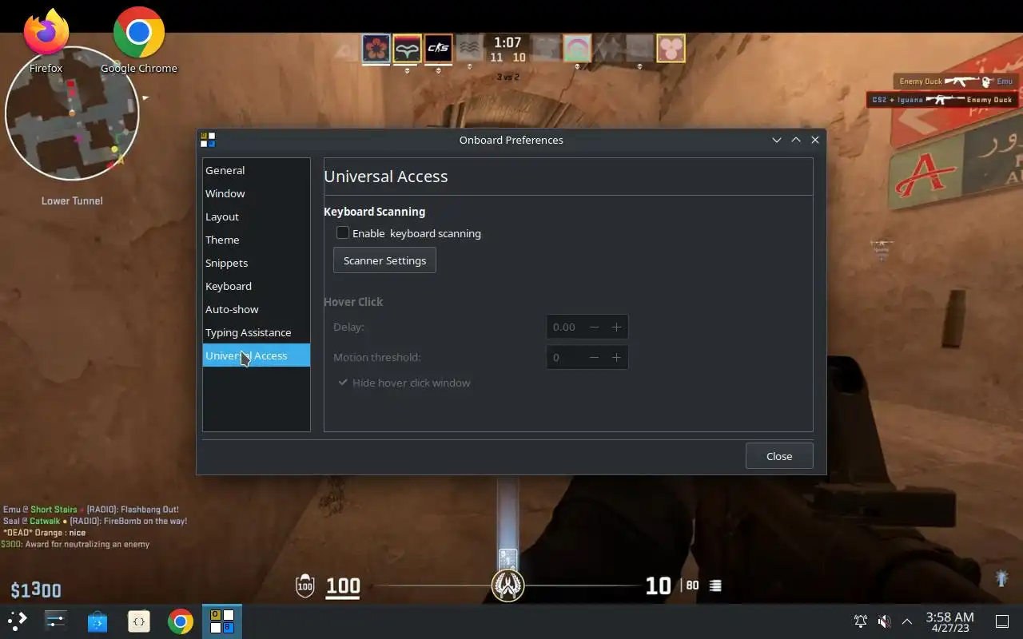Open the application launcher in the taskbar
Image resolution: width=1023 pixels, height=639 pixels.
17,621
